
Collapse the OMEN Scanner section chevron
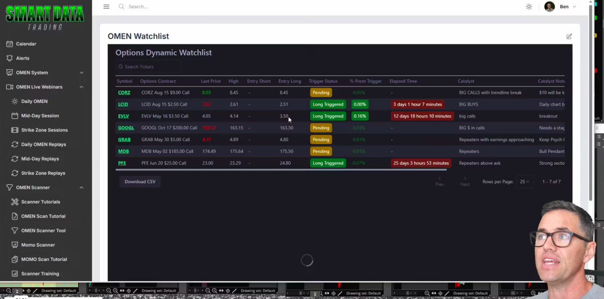[x=82, y=188]
